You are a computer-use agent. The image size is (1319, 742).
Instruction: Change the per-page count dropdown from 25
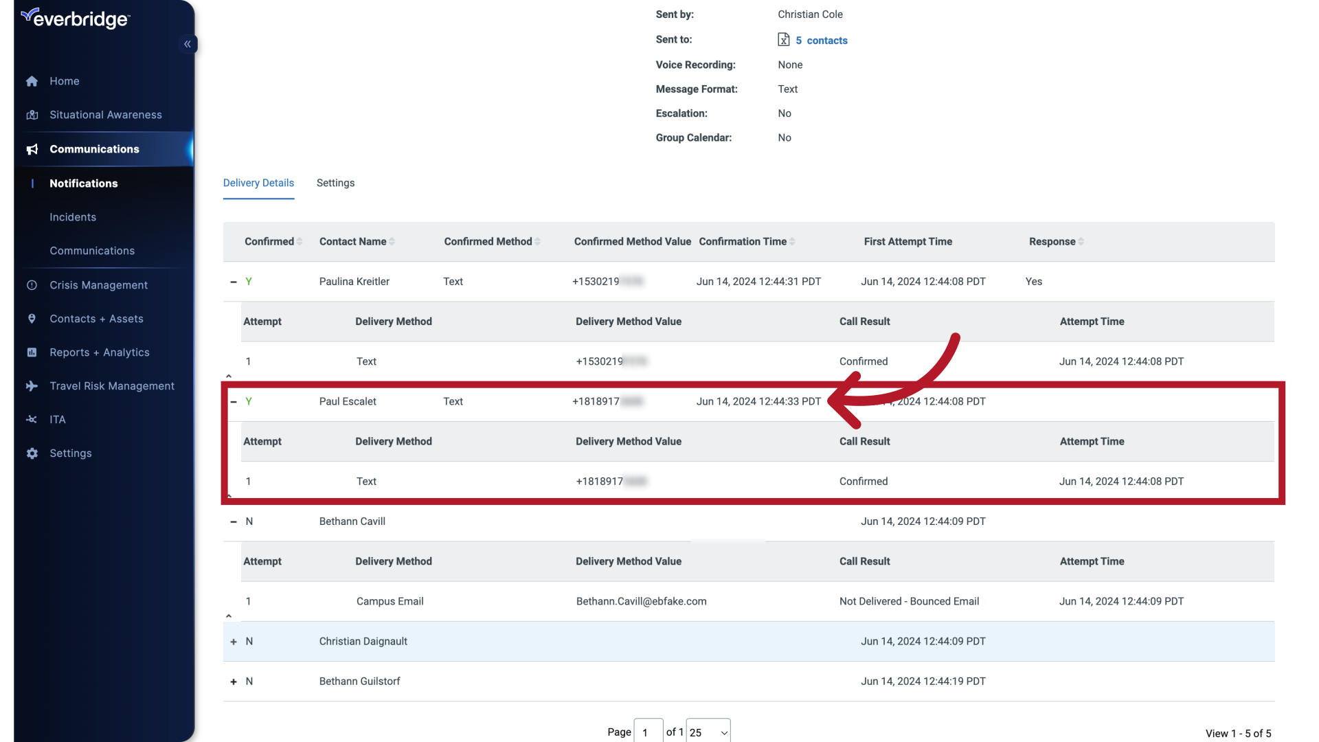[708, 731]
